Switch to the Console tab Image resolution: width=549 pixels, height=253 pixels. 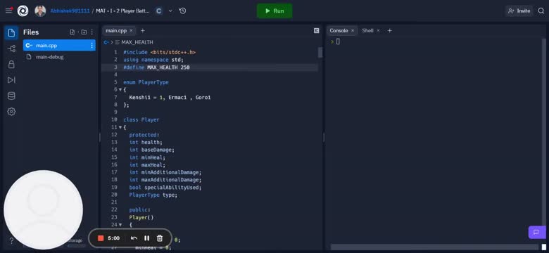(339, 30)
